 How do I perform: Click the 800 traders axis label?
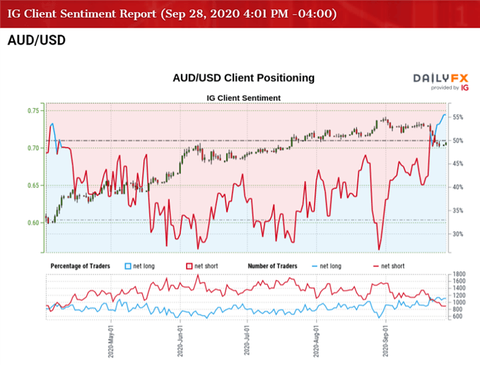pos(457,309)
